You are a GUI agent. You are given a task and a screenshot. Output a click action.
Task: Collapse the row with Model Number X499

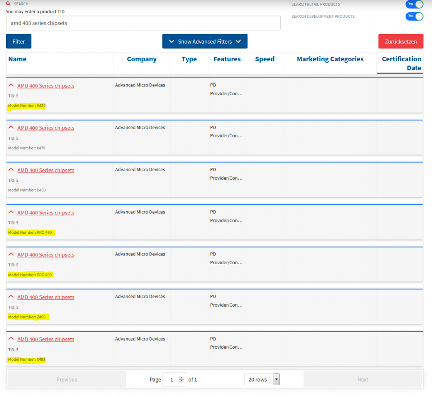11,339
